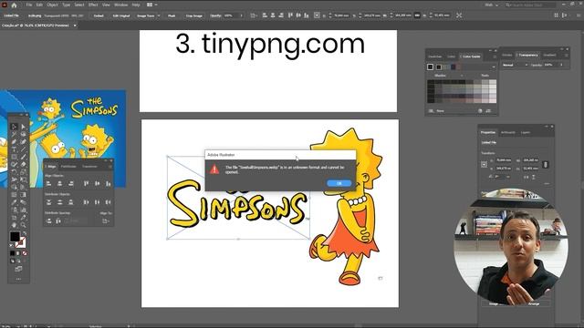Click the Search Adobe Stock field
The height and width of the screenshot is (328, 584).
[x=530, y=5]
